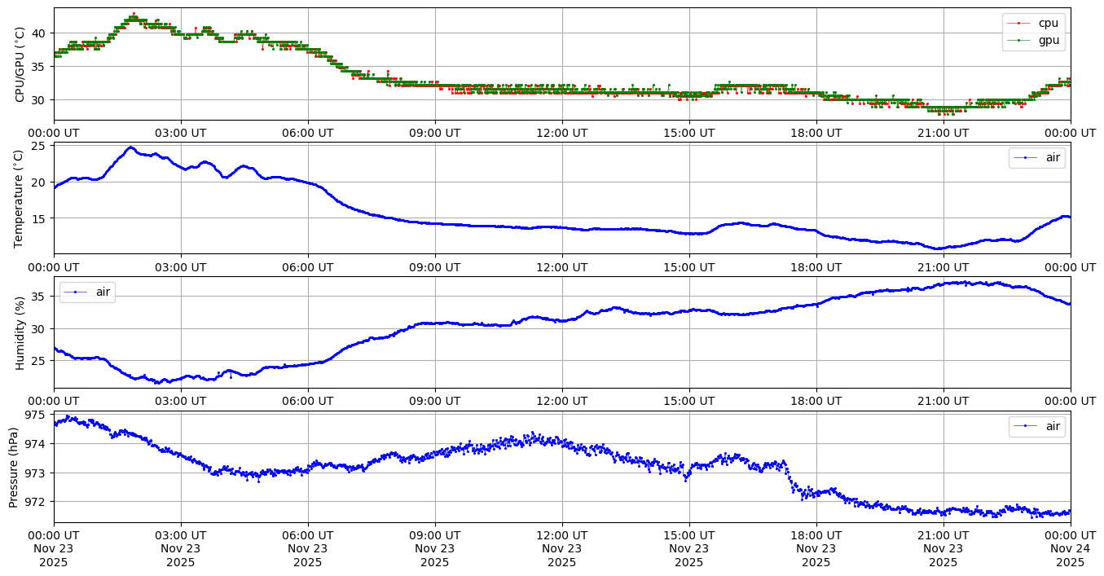Click the Temperature (°C) y-axis label
Viewport: 1104px width, 576px height.
[20, 198]
